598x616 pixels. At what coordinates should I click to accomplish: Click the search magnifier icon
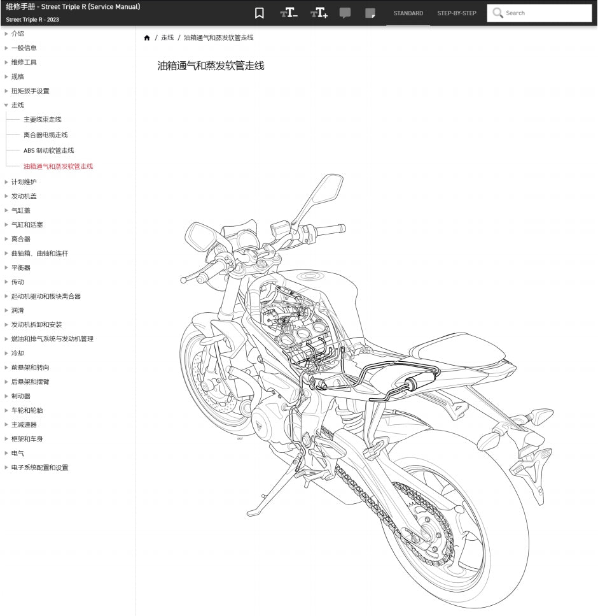point(497,13)
